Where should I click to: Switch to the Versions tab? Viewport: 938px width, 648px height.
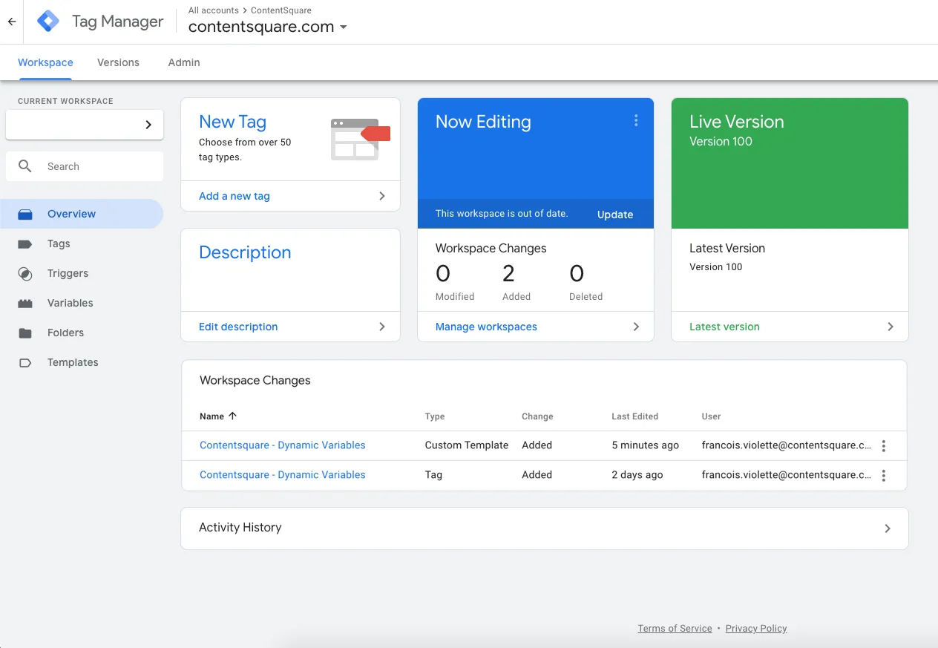pyautogui.click(x=118, y=62)
